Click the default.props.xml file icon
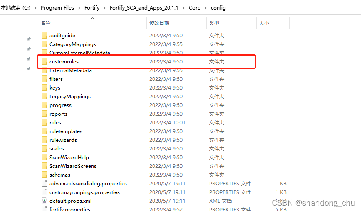The width and height of the screenshot is (361, 211). 45,201
